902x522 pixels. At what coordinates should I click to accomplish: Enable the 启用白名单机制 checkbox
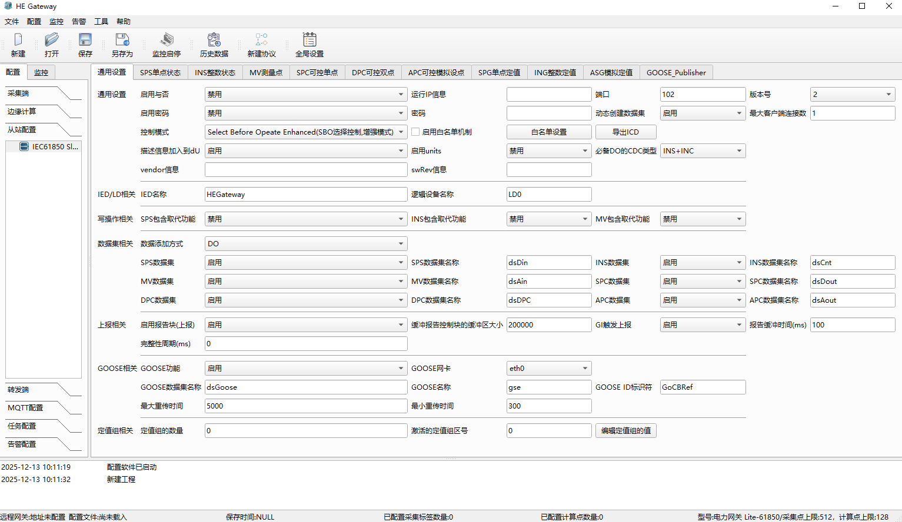click(415, 132)
